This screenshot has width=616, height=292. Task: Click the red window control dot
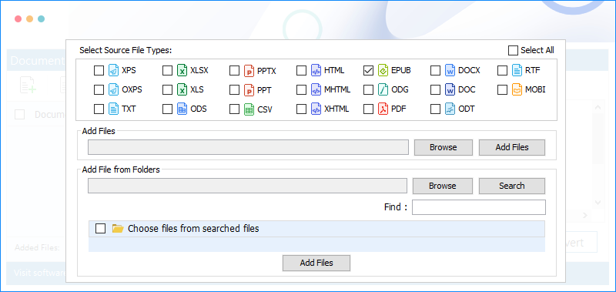[x=18, y=18]
